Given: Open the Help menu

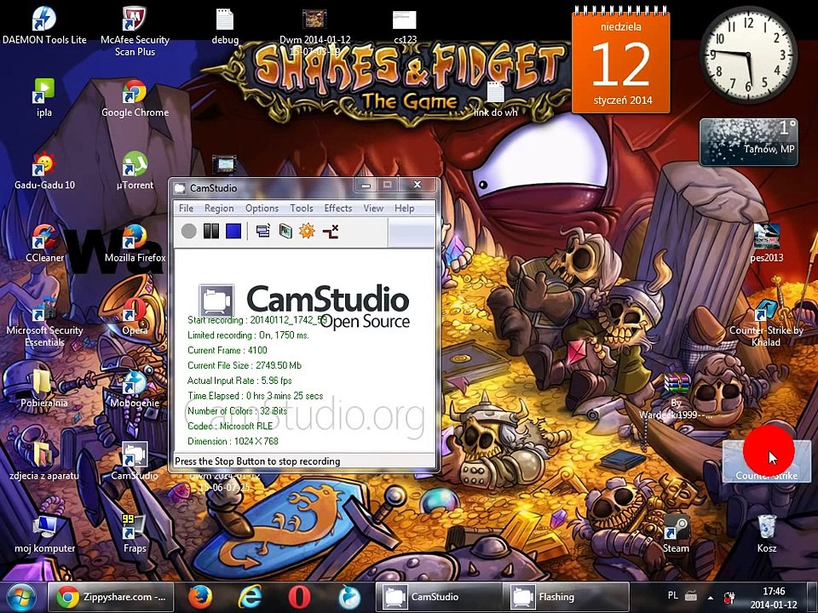Looking at the screenshot, I should pos(404,208).
